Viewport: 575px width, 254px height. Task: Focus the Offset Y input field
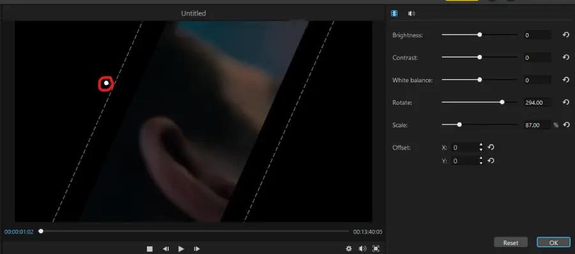pyautogui.click(x=464, y=161)
